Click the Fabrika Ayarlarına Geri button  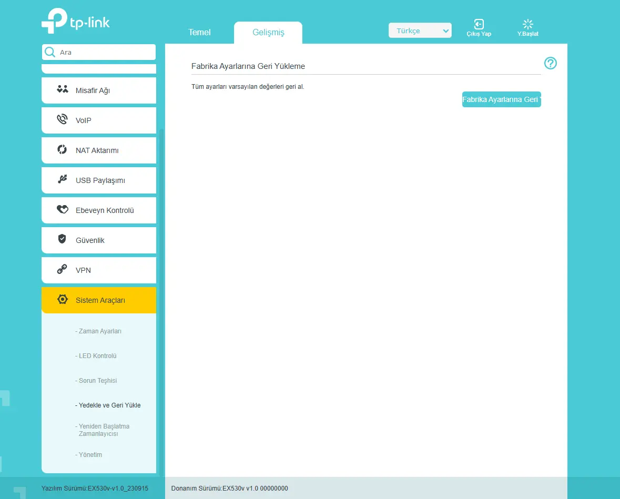pyautogui.click(x=501, y=99)
